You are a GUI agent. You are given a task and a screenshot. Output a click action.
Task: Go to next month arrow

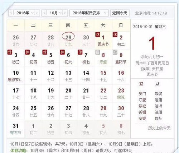coord(65,13)
